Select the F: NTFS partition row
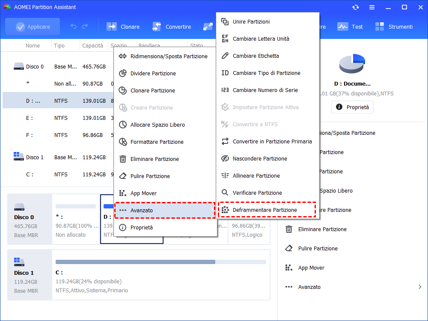Screen dimensions: 428x321 coord(58,135)
